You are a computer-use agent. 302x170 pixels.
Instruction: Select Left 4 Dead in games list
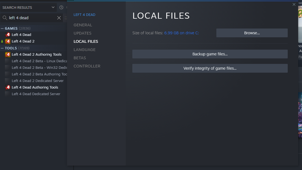click(21, 35)
